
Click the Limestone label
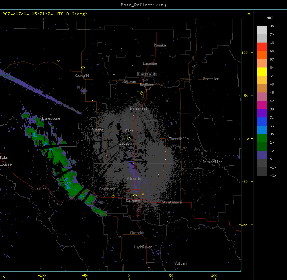tap(51, 118)
